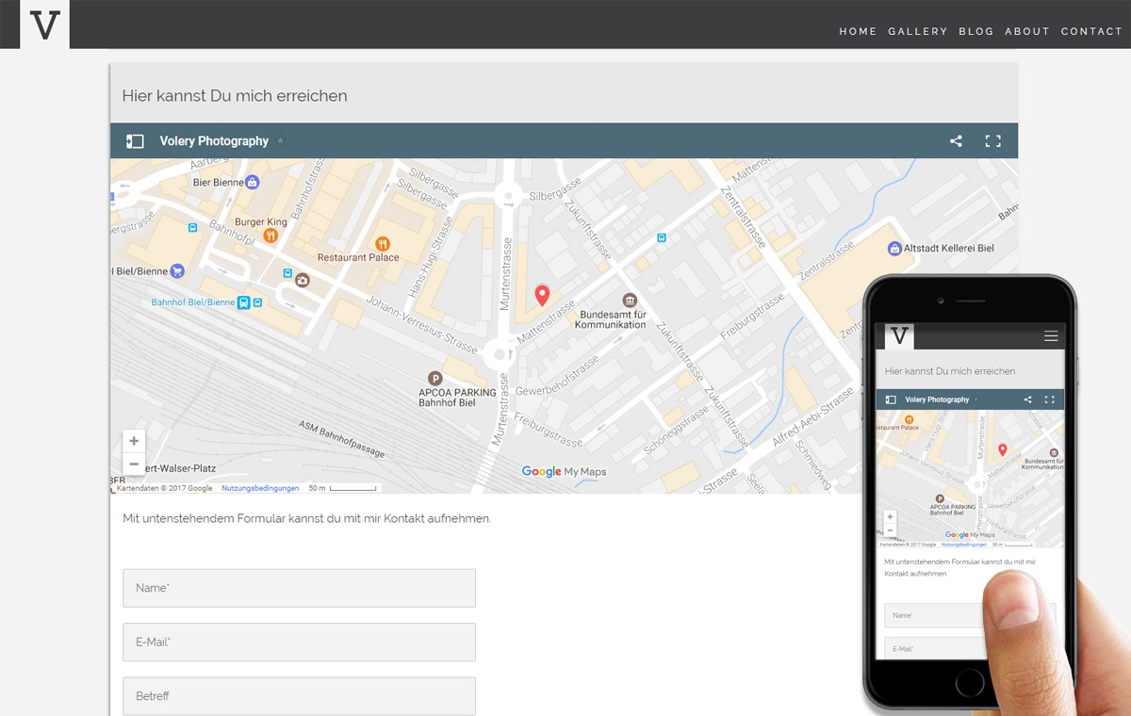This screenshot has width=1131, height=716.
Task: Focus the E-Mail input field
Action: click(x=299, y=642)
